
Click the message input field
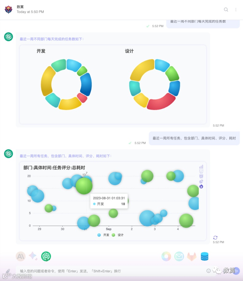(x=111, y=271)
